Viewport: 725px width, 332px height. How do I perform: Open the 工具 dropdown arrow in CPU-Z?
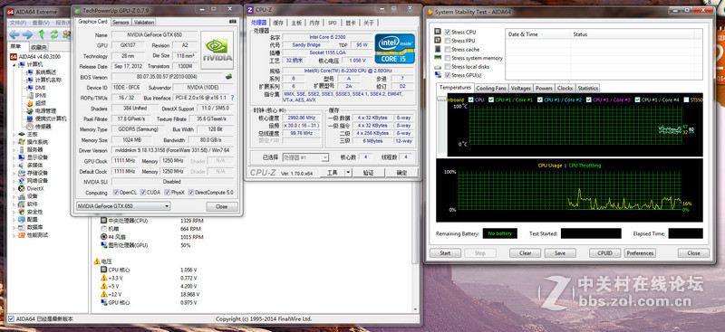point(348,173)
